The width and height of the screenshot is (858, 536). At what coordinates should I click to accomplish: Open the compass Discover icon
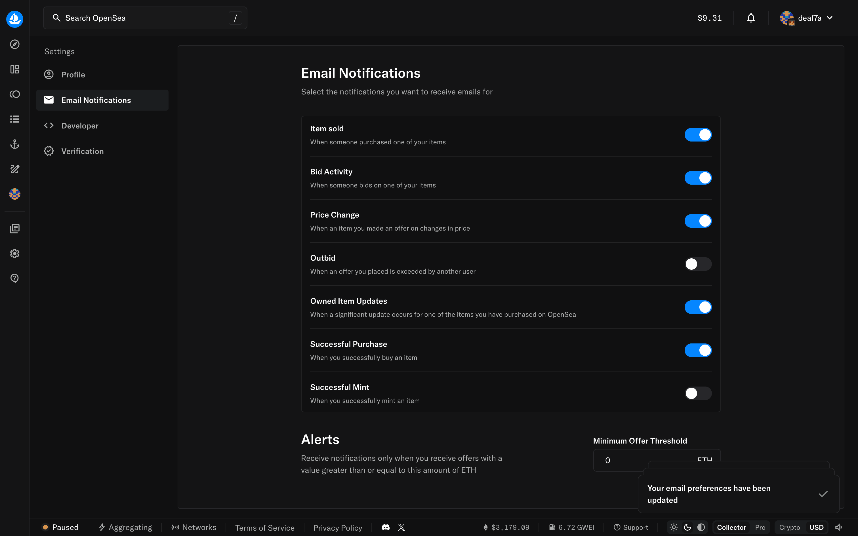(x=14, y=44)
